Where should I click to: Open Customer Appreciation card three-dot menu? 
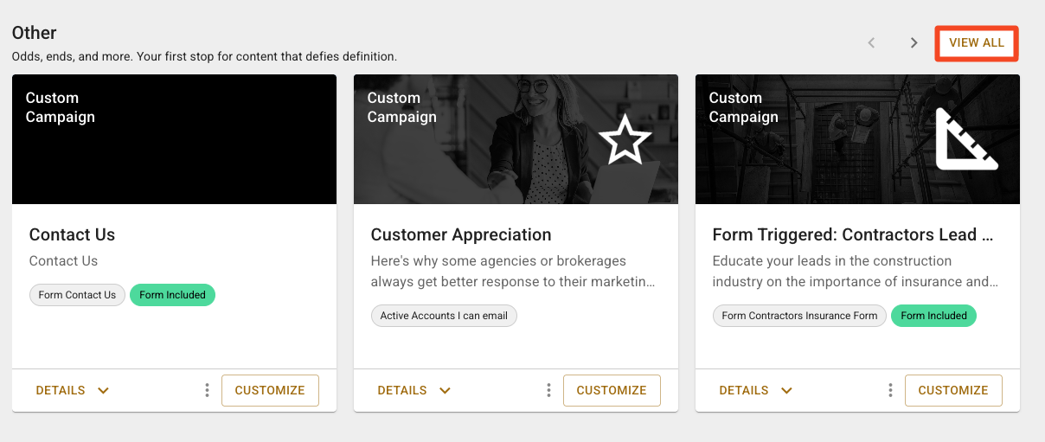[548, 390]
